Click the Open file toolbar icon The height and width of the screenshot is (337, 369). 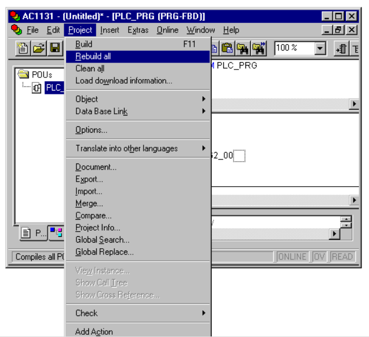click(x=38, y=48)
